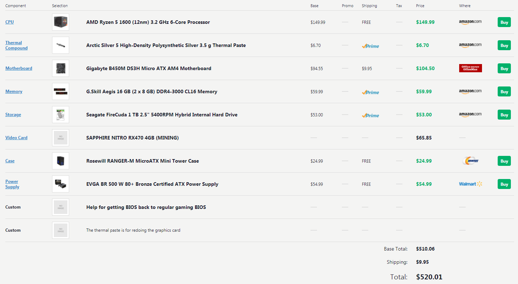Select the AMD Ryzen 5 1600 product name
518x284 pixels.
(148, 22)
